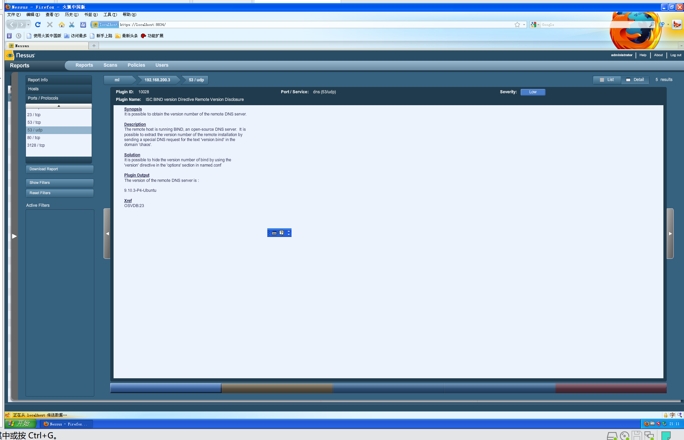Switch to the Policies tab

click(x=136, y=65)
